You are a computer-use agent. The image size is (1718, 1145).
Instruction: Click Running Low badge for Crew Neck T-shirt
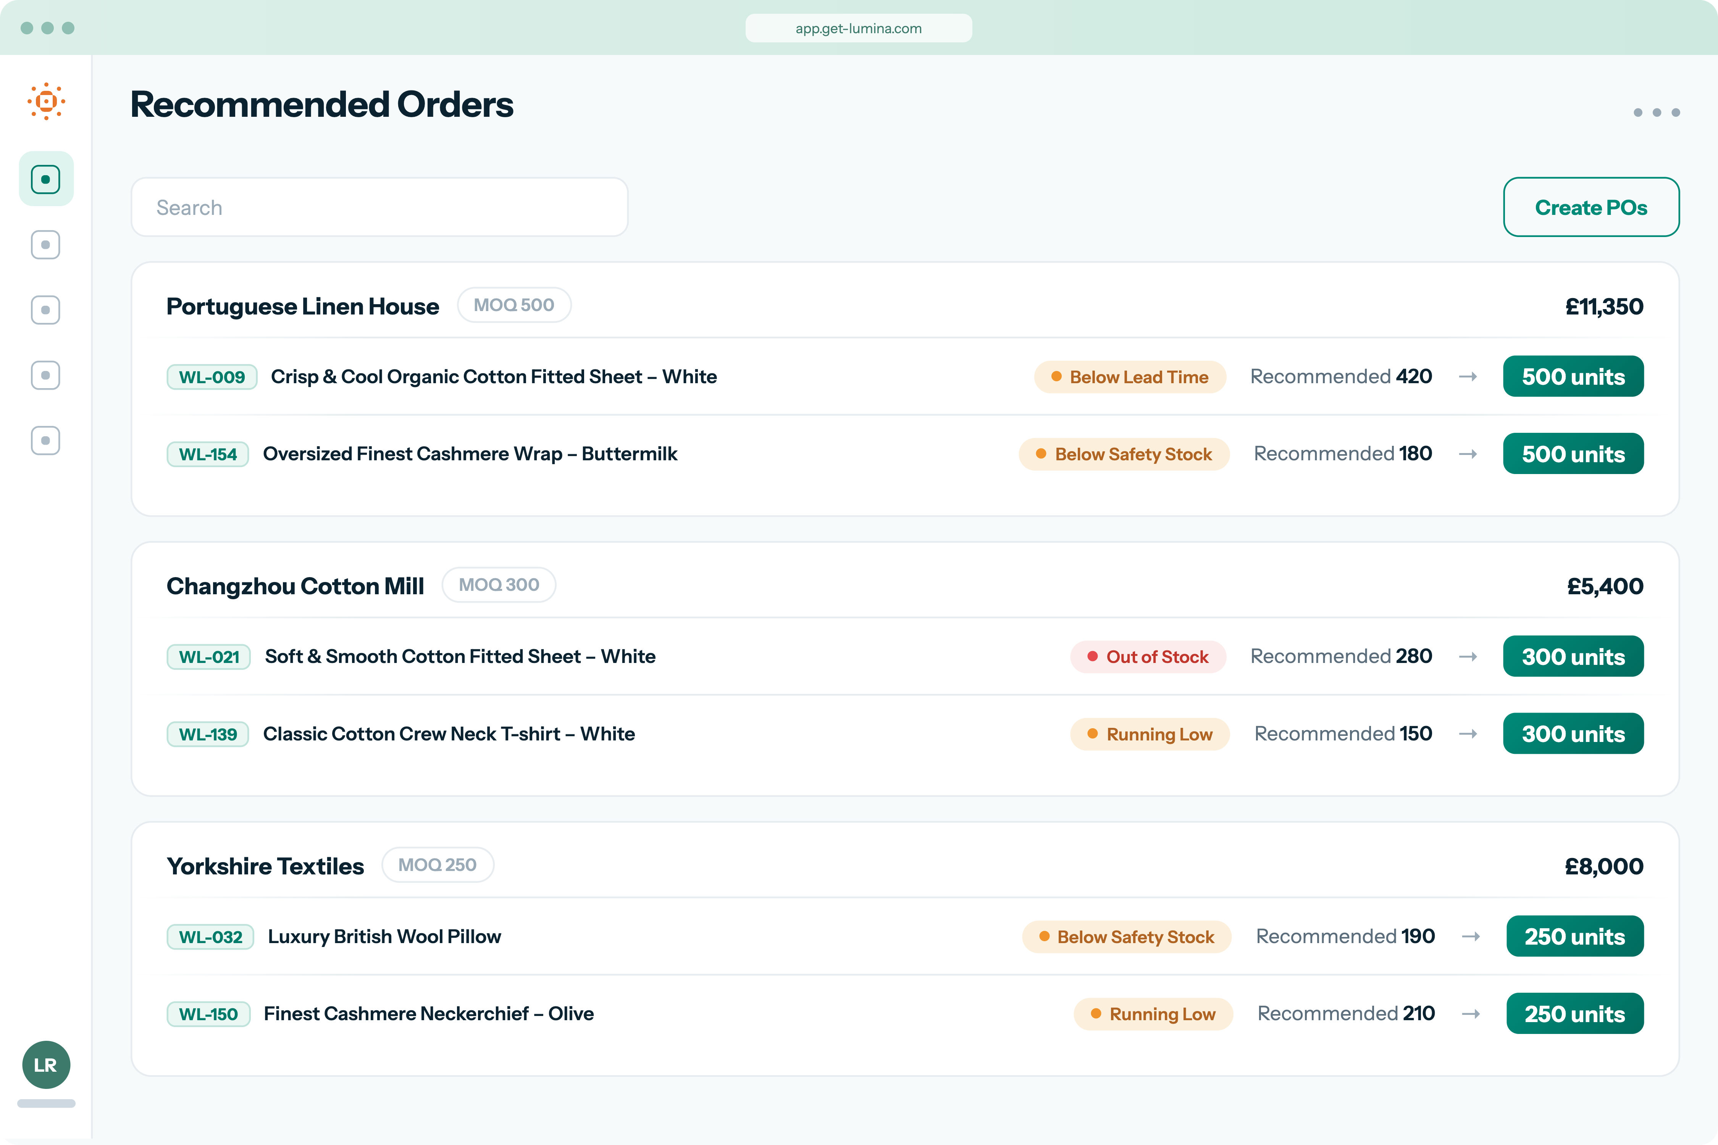1150,734
